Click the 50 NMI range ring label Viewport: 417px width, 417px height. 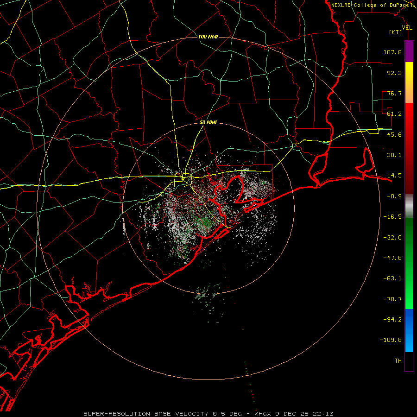click(x=208, y=123)
